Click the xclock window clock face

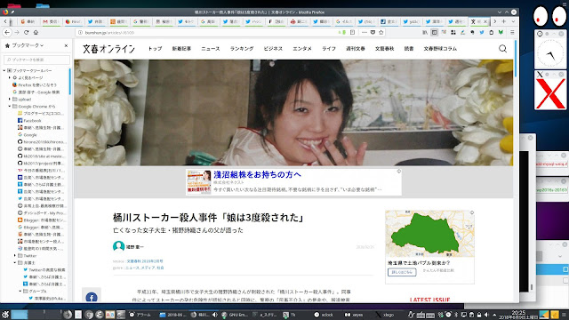pyautogui.click(x=550, y=53)
